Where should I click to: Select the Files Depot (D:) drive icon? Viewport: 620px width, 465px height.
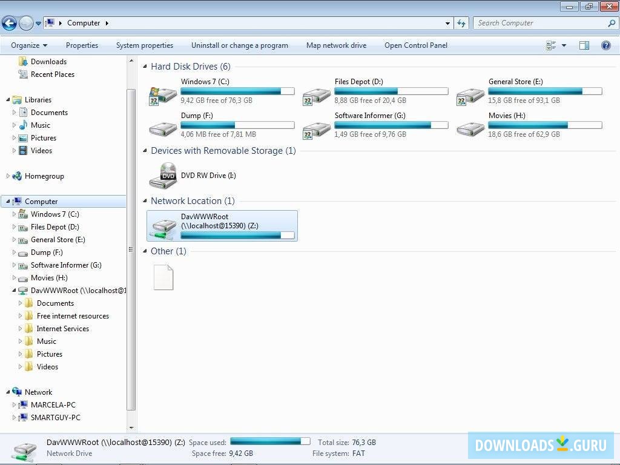(x=316, y=96)
